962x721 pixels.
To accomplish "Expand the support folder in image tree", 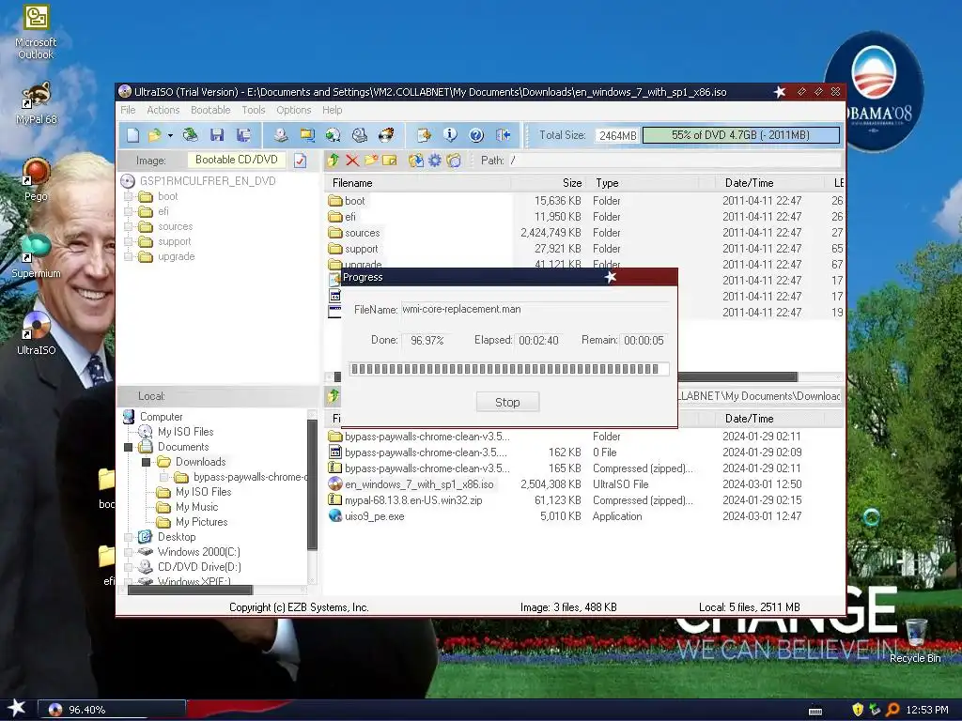I will pyautogui.click(x=128, y=241).
